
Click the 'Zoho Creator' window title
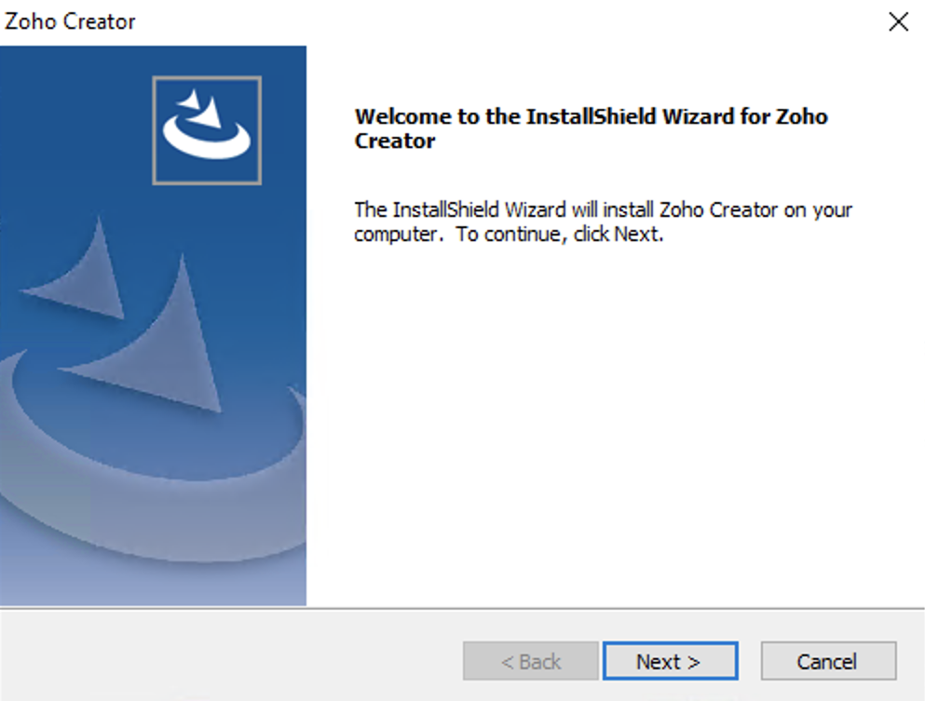coord(70,21)
